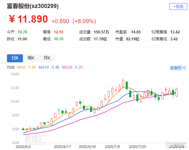Click the 2020/6/2 date label
This screenshot has height=150, width=189.
point(23,147)
